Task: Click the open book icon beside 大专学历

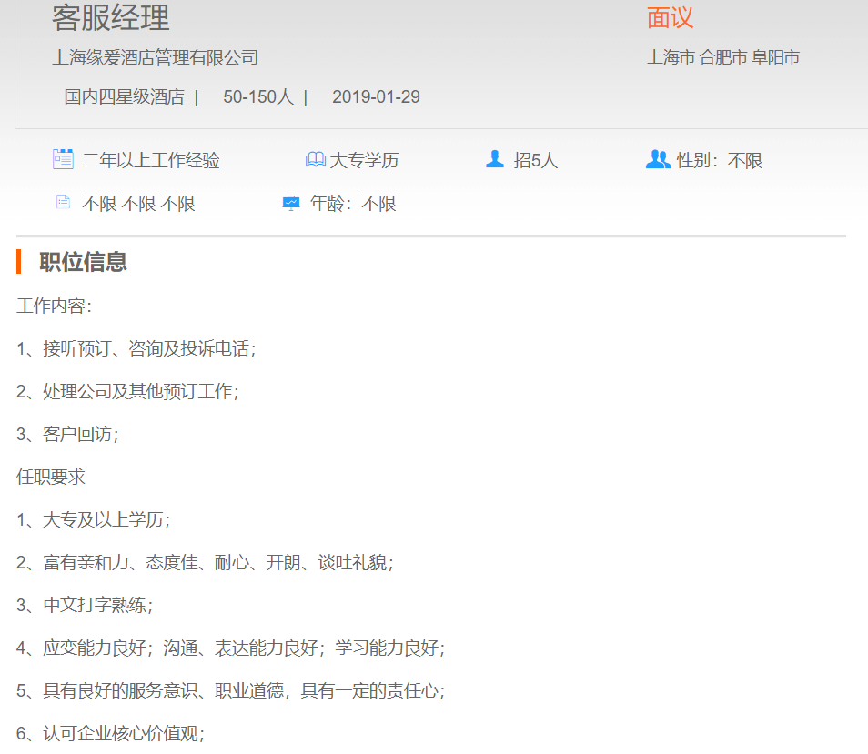Action: click(315, 160)
